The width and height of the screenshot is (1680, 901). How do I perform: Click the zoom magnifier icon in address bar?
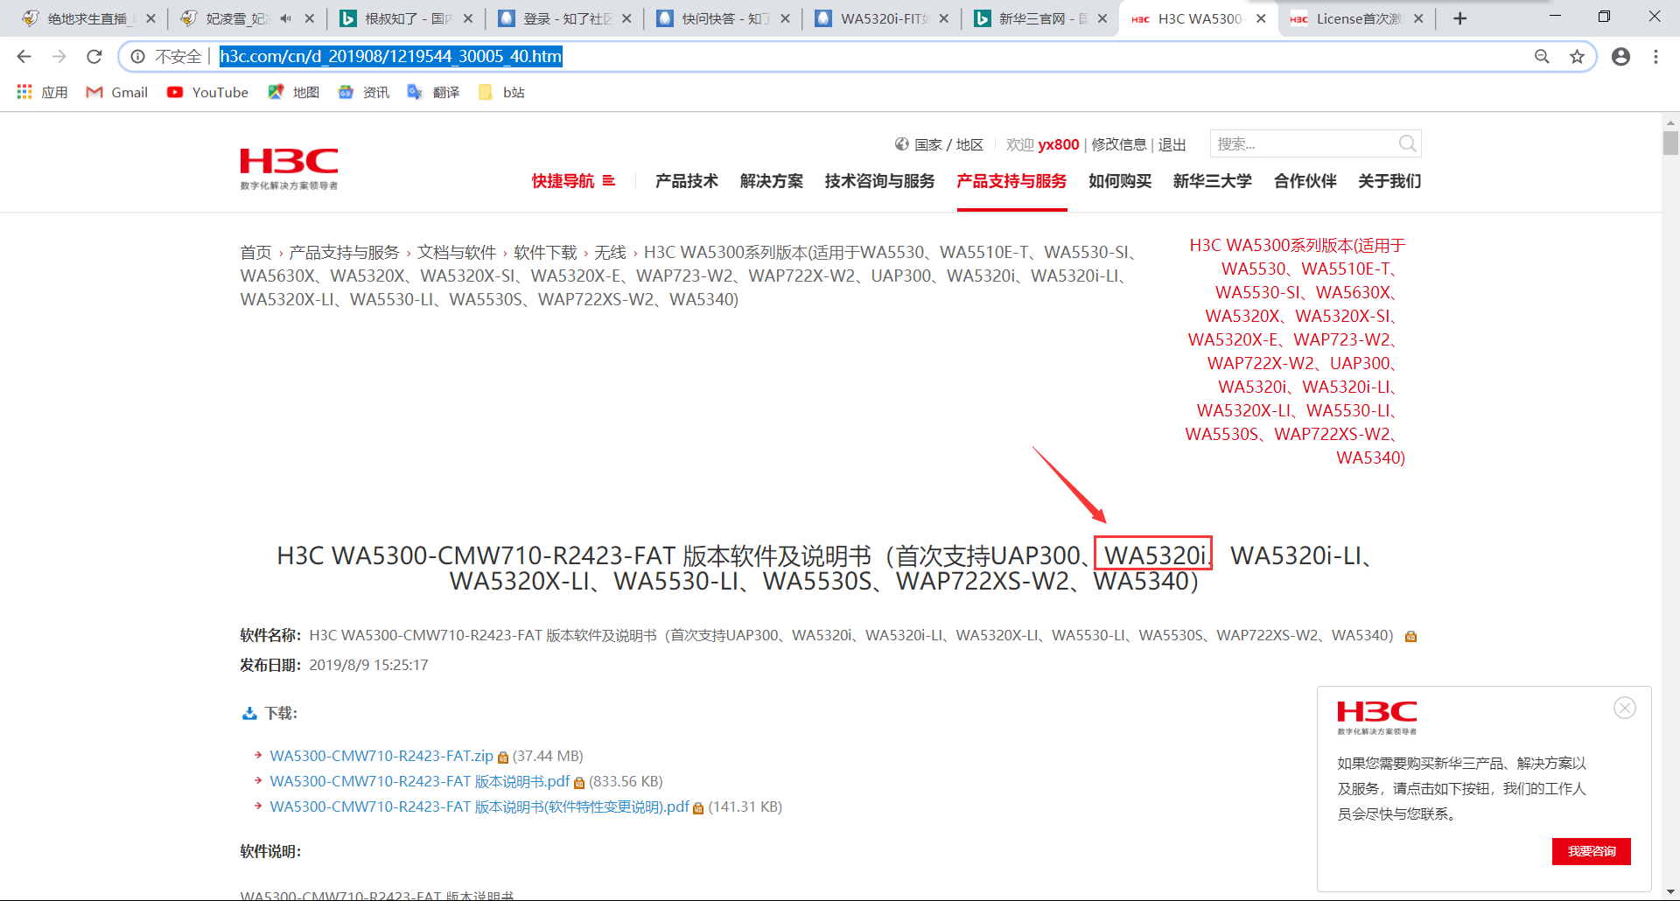click(1542, 57)
